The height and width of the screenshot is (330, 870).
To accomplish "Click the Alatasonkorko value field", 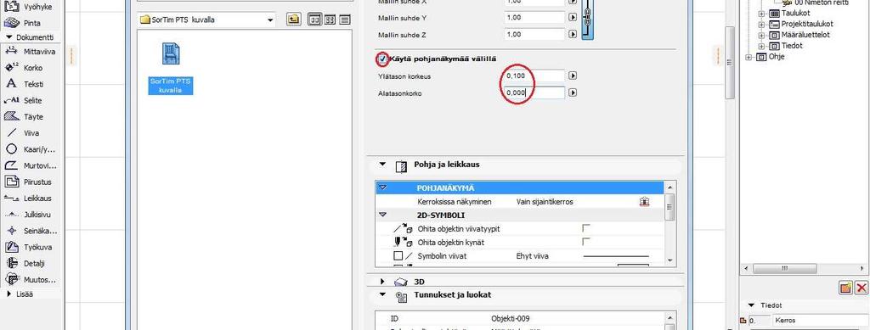I will [535, 93].
